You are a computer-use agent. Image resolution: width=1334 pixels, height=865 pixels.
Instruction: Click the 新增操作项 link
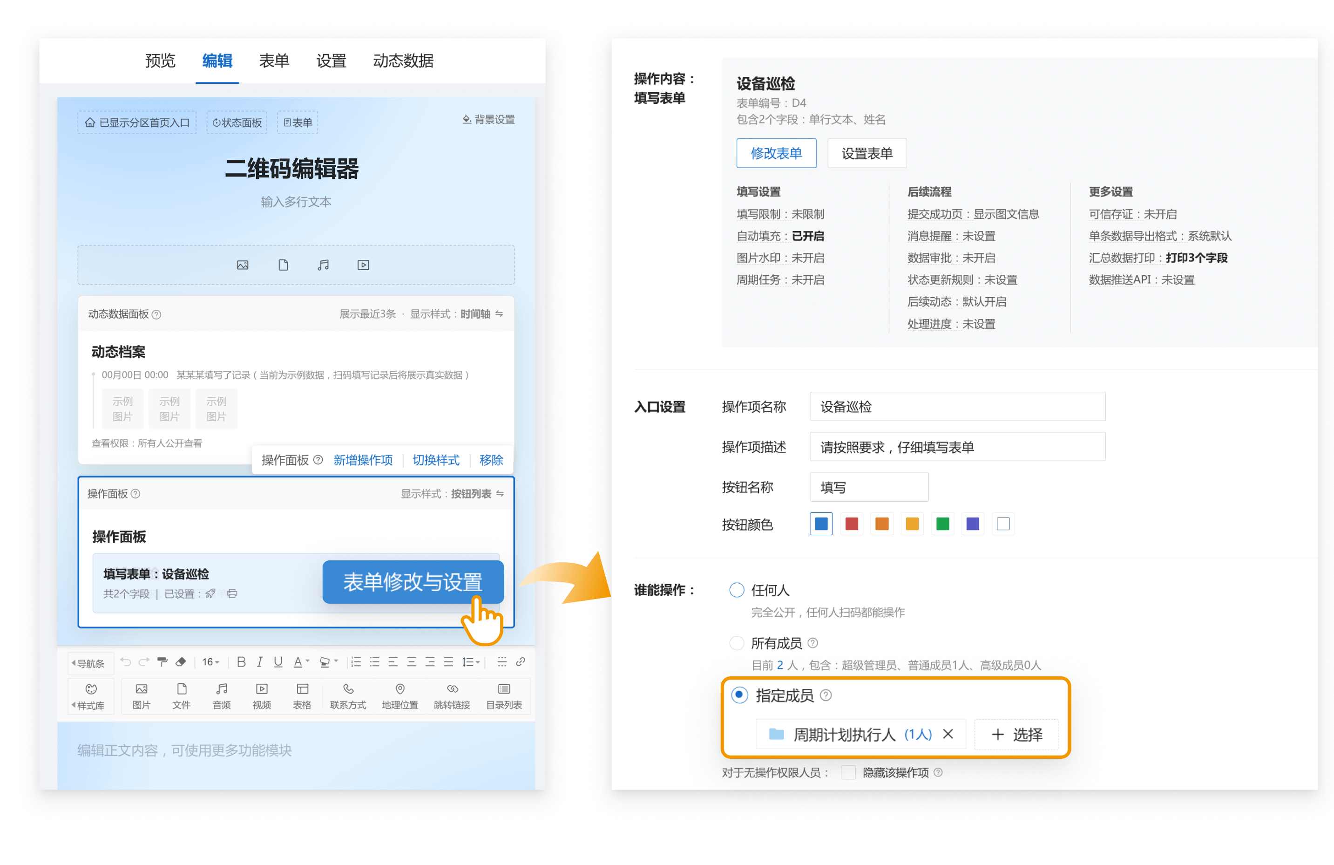coord(363,460)
